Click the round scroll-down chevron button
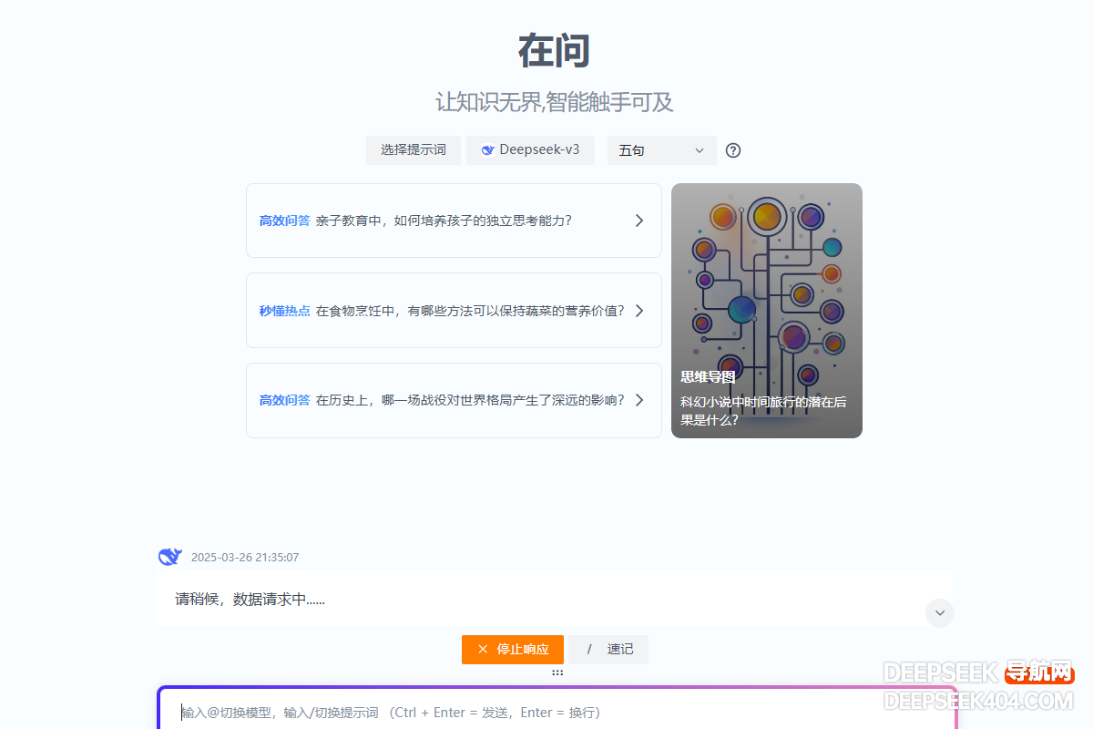 [940, 612]
